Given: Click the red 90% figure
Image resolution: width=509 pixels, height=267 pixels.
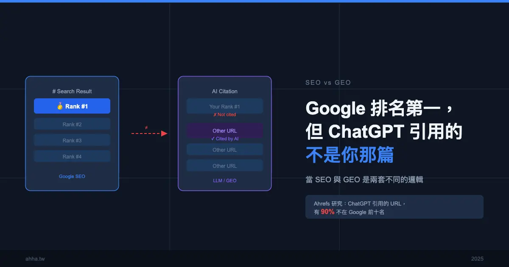Looking at the screenshot, I should [x=327, y=212].
